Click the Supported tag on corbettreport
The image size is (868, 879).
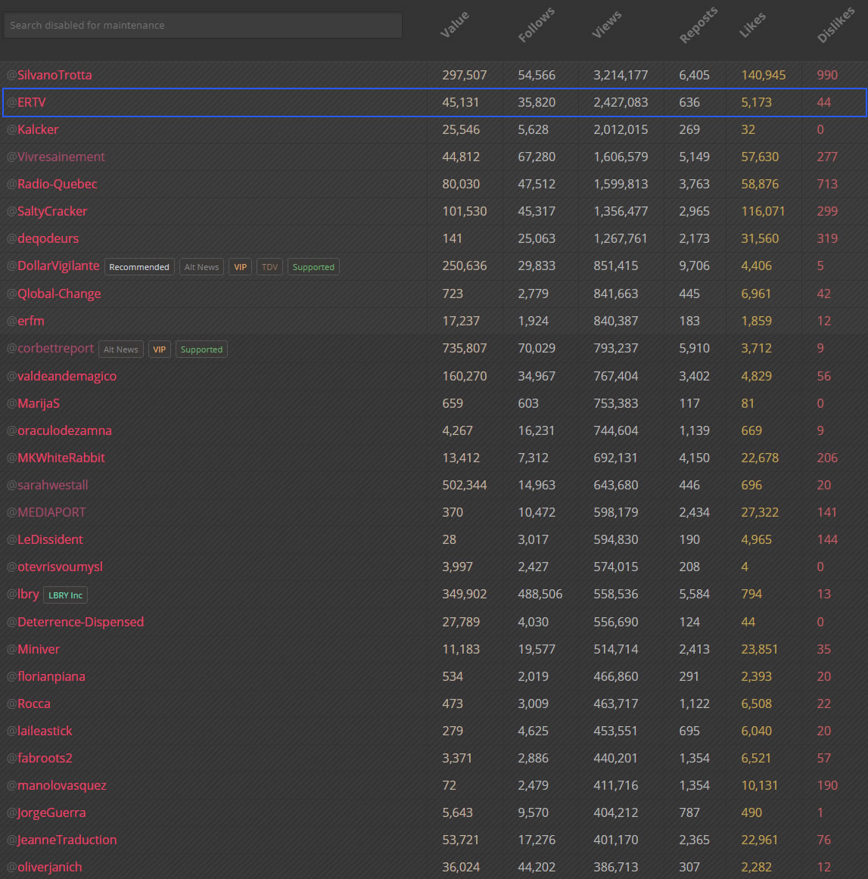(x=201, y=349)
